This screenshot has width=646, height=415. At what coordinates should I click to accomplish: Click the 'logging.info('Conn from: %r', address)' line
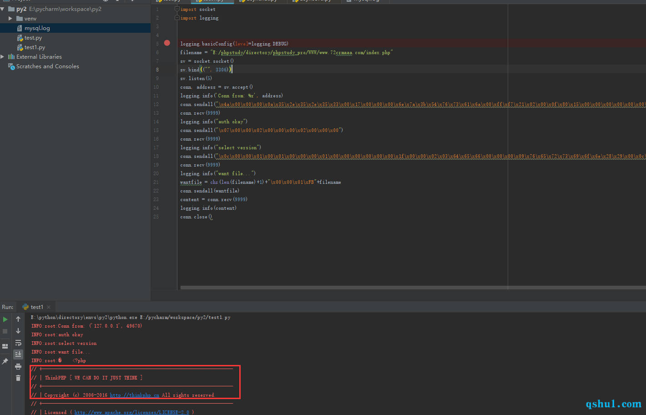tap(232, 96)
